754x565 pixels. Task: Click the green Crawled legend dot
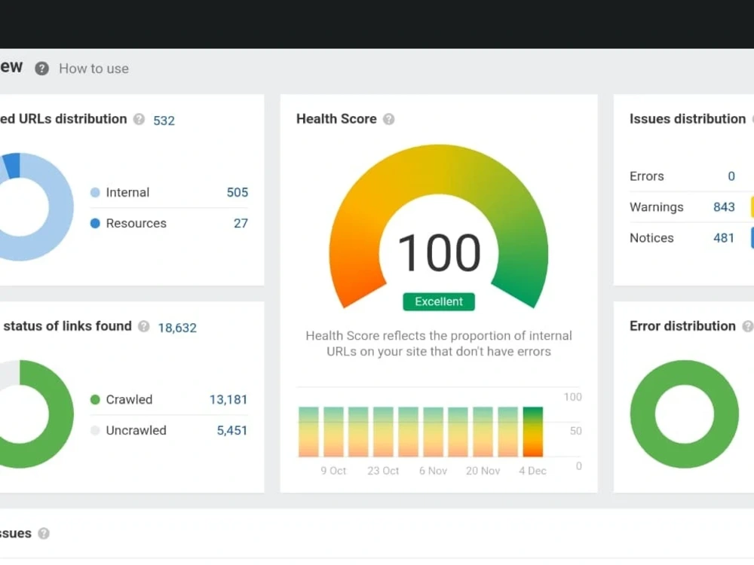(x=95, y=400)
